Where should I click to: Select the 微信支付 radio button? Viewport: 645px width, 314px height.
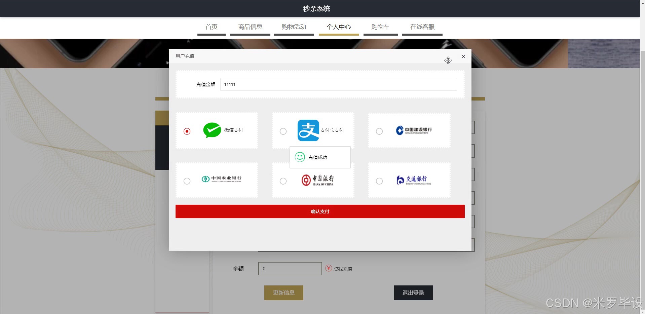187,131
